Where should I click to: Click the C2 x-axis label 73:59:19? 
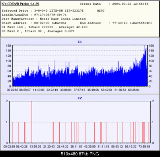144,147
